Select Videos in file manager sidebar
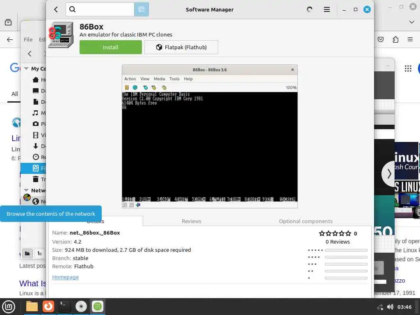Viewport: 420px width, 315px height. (x=36, y=135)
